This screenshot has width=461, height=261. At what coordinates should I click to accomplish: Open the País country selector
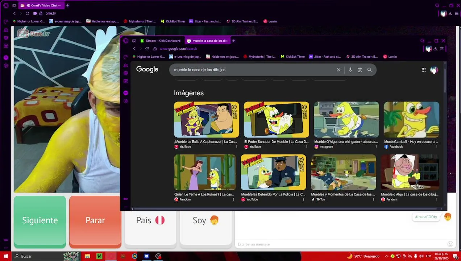click(150, 220)
